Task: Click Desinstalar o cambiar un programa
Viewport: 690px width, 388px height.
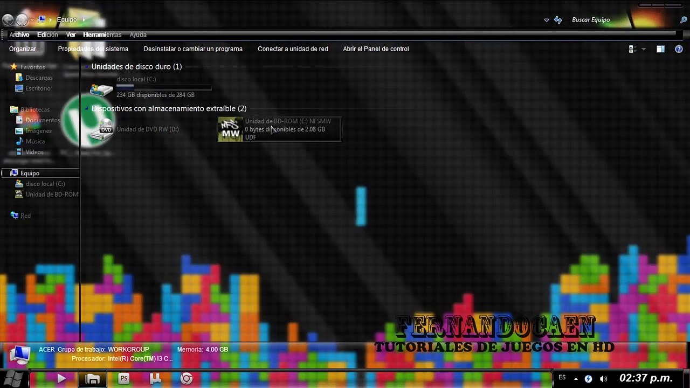Action: tap(193, 48)
